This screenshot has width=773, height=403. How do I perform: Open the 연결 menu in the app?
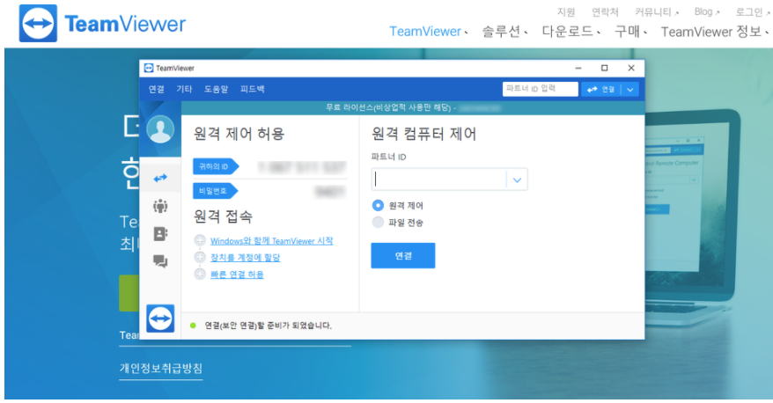click(157, 89)
